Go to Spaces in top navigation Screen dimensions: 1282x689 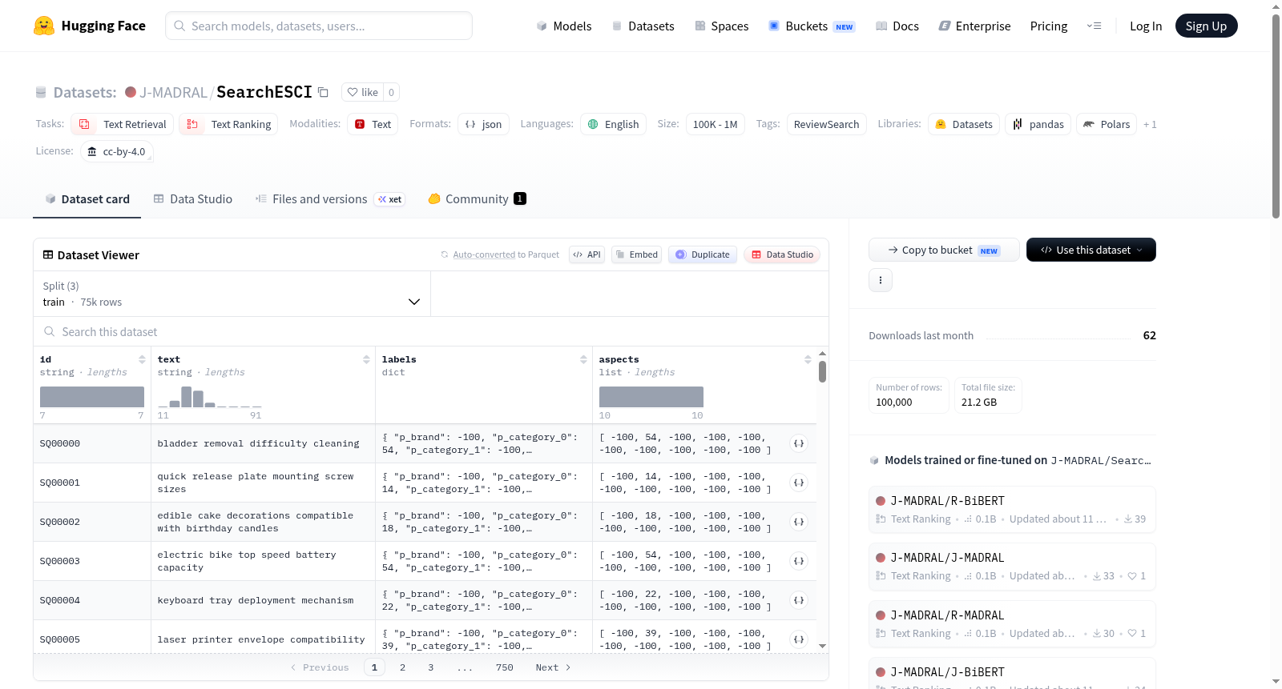point(721,26)
